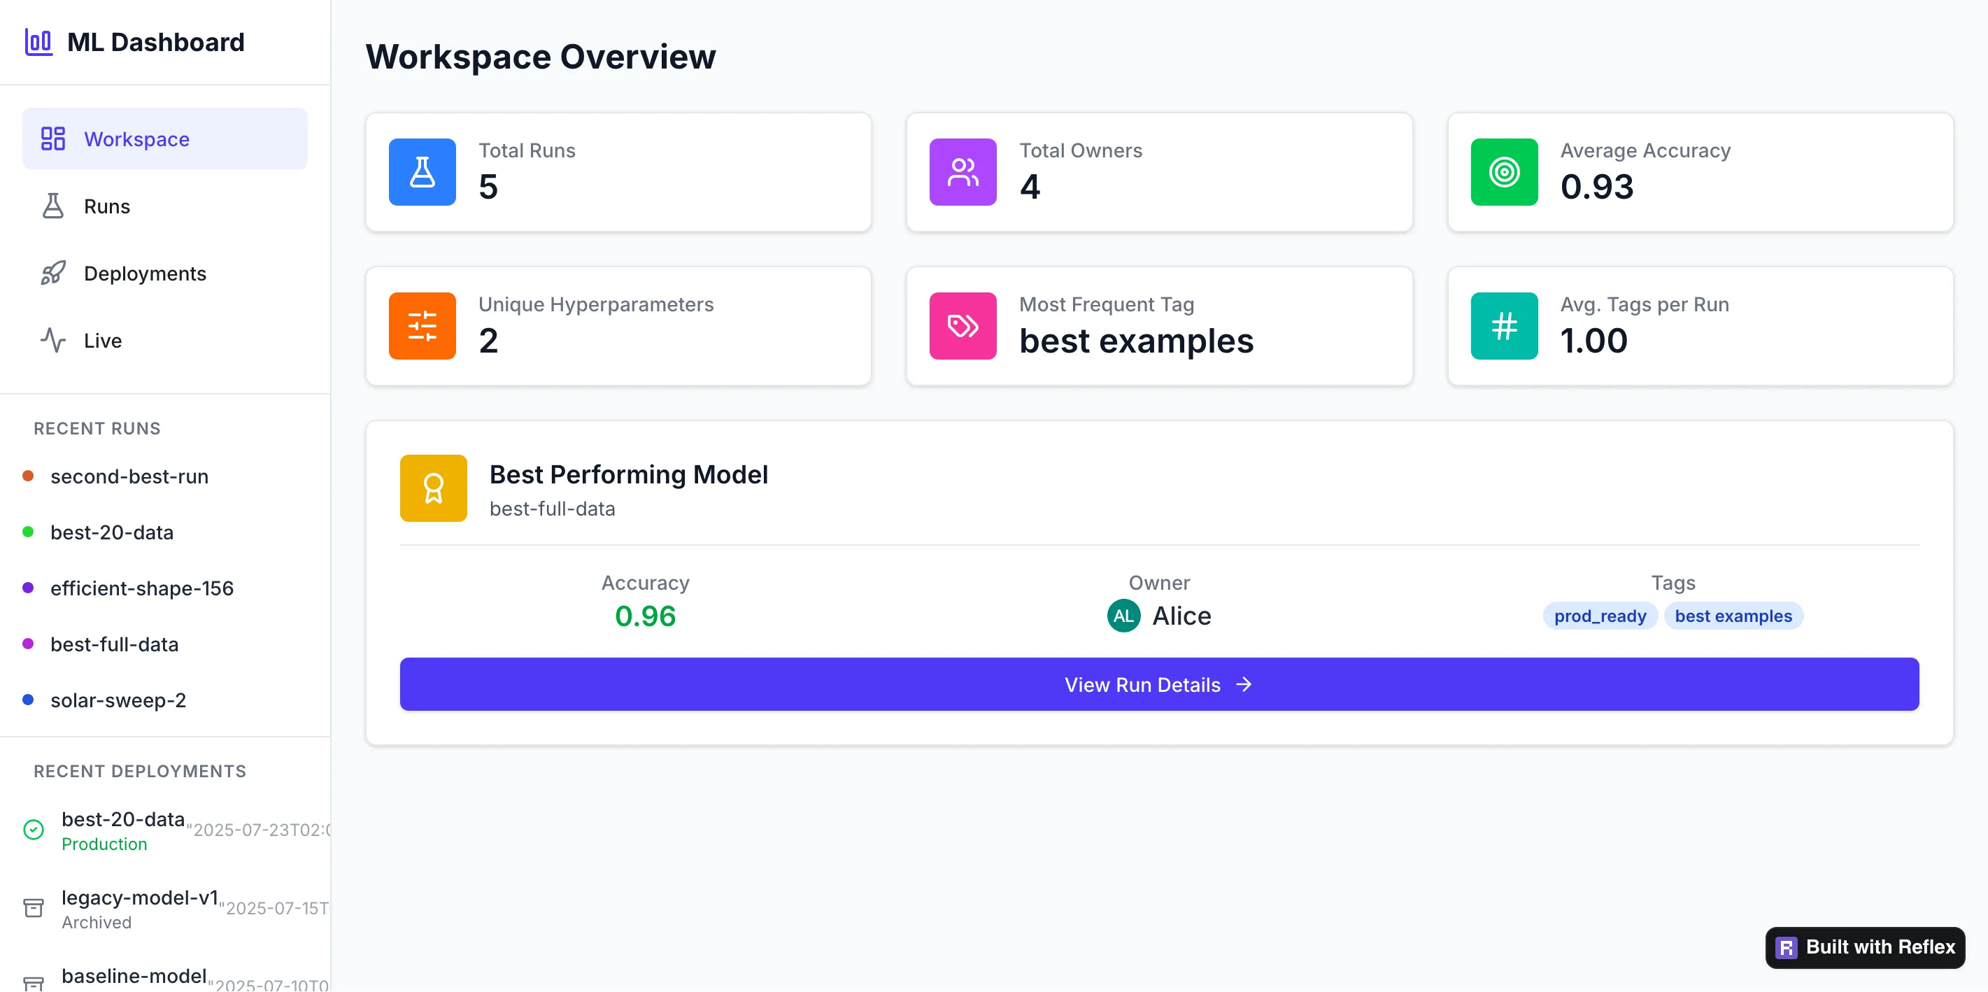Go to the Runs section

click(x=106, y=206)
